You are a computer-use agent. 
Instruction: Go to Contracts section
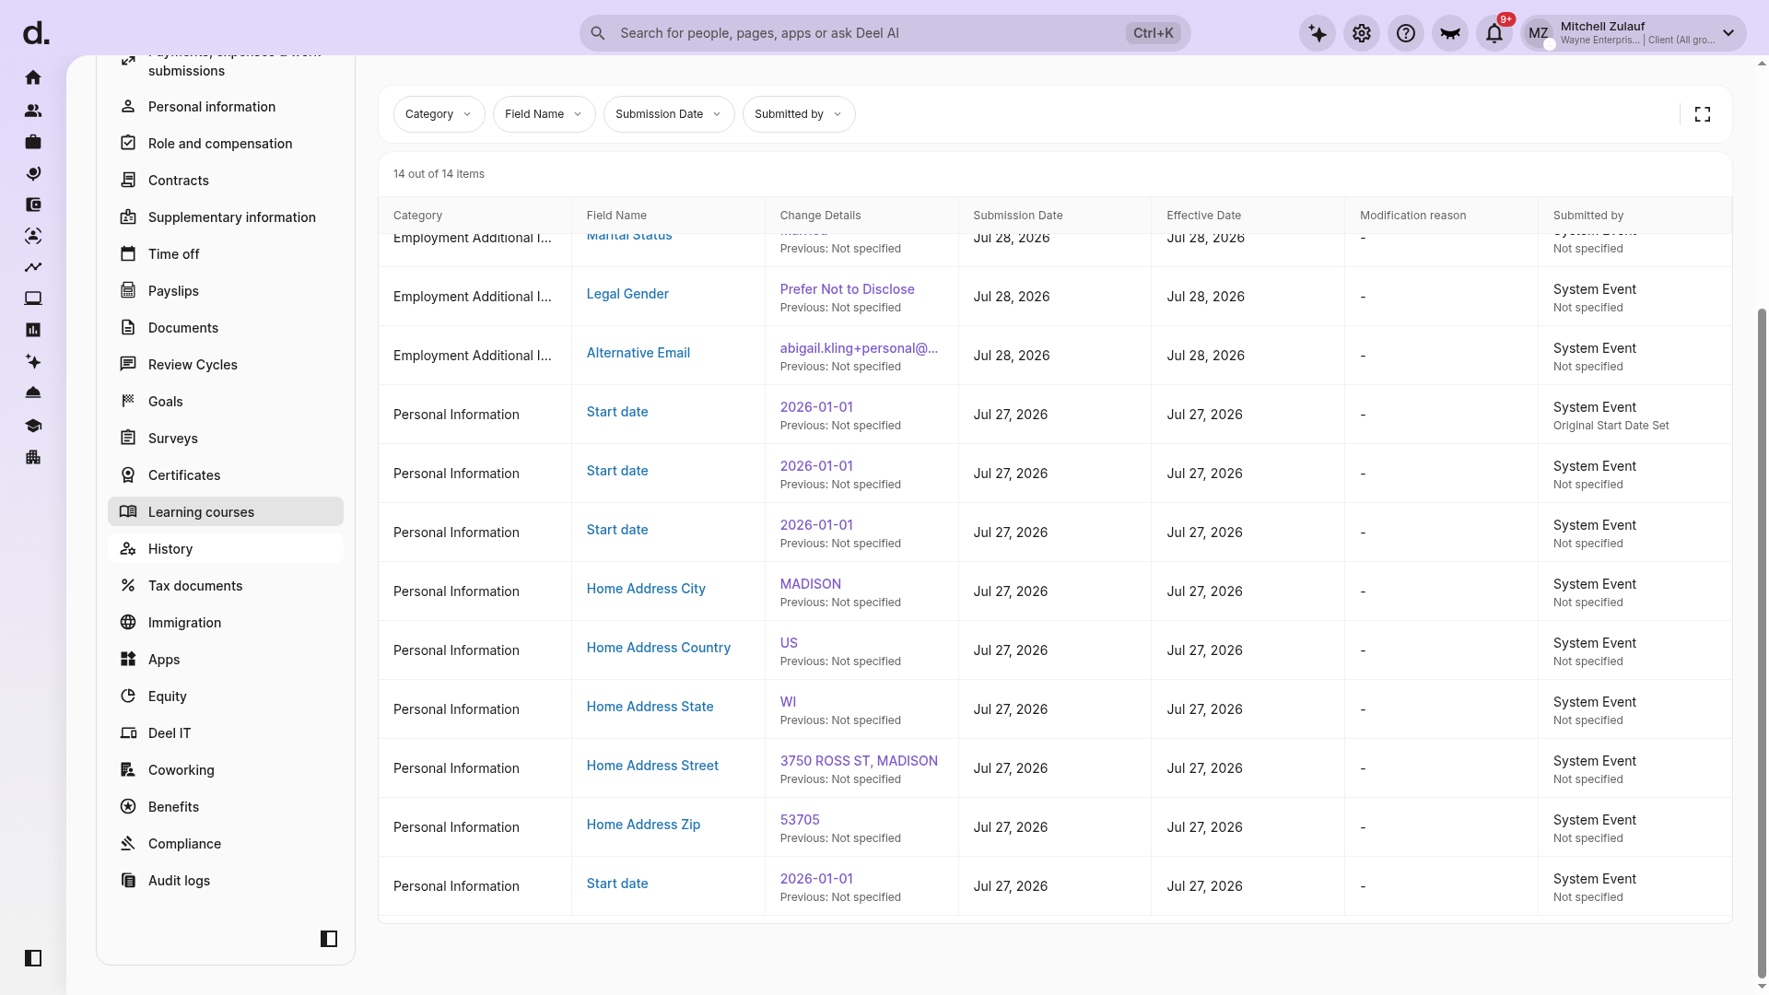[226, 181]
